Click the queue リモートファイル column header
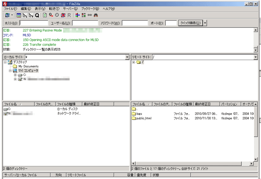 (90, 175)
